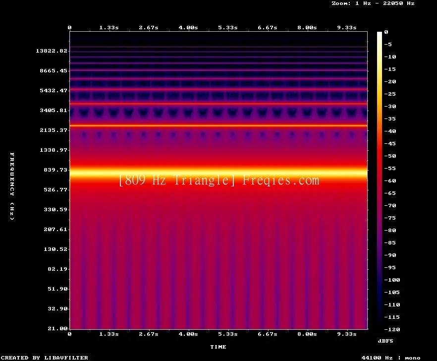This screenshot has height=361, width=437.
Task: Select the -50 dBFS scale label
Action: tap(390, 156)
